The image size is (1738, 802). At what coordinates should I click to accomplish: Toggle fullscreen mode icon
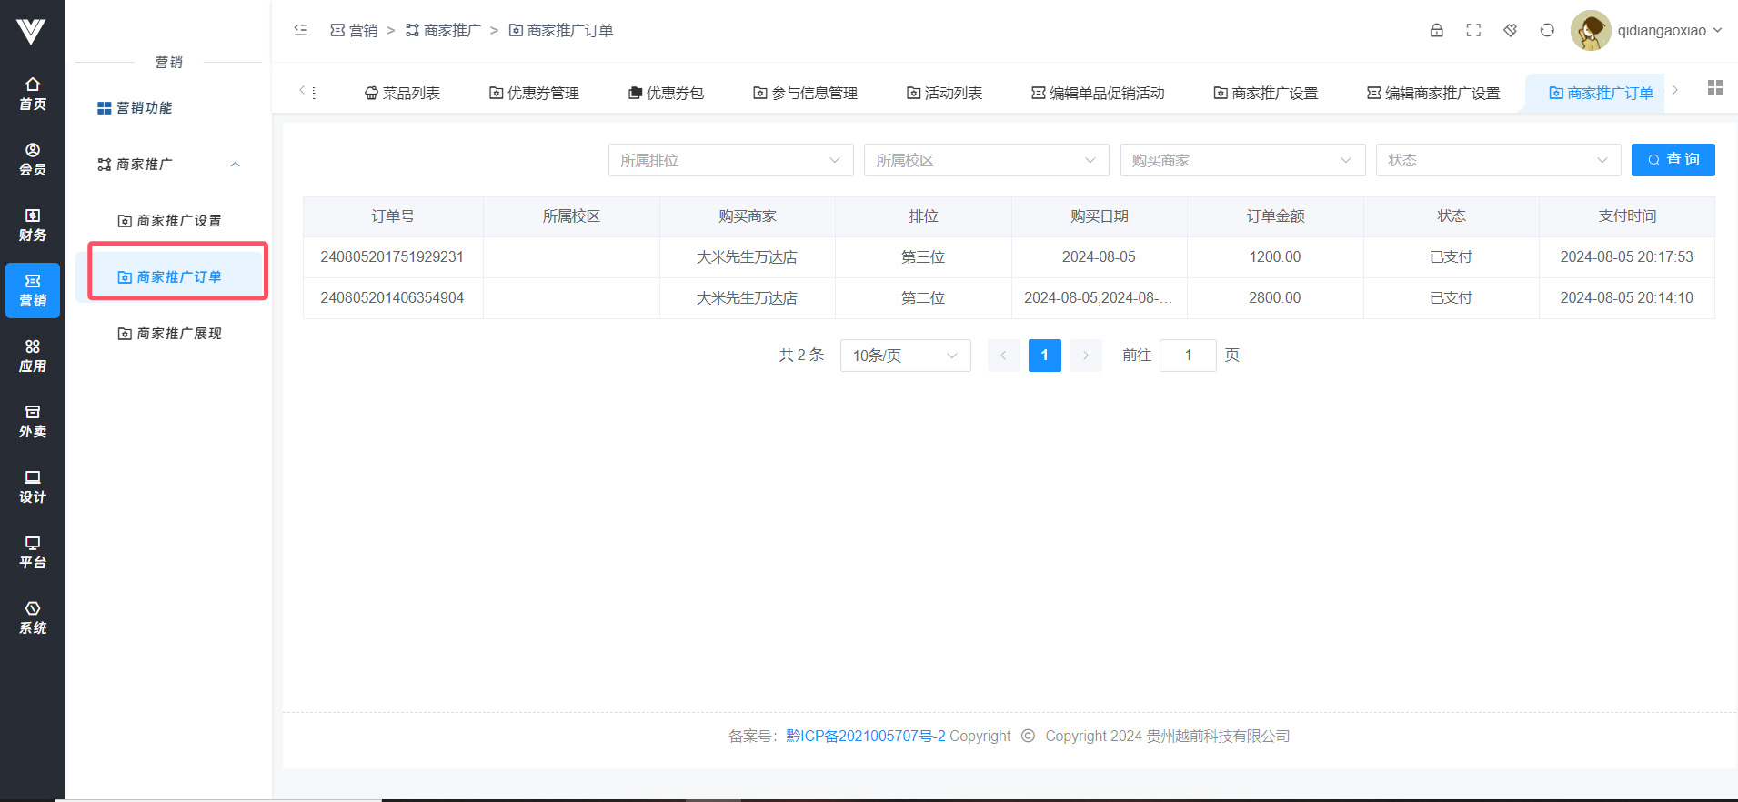pos(1473,30)
